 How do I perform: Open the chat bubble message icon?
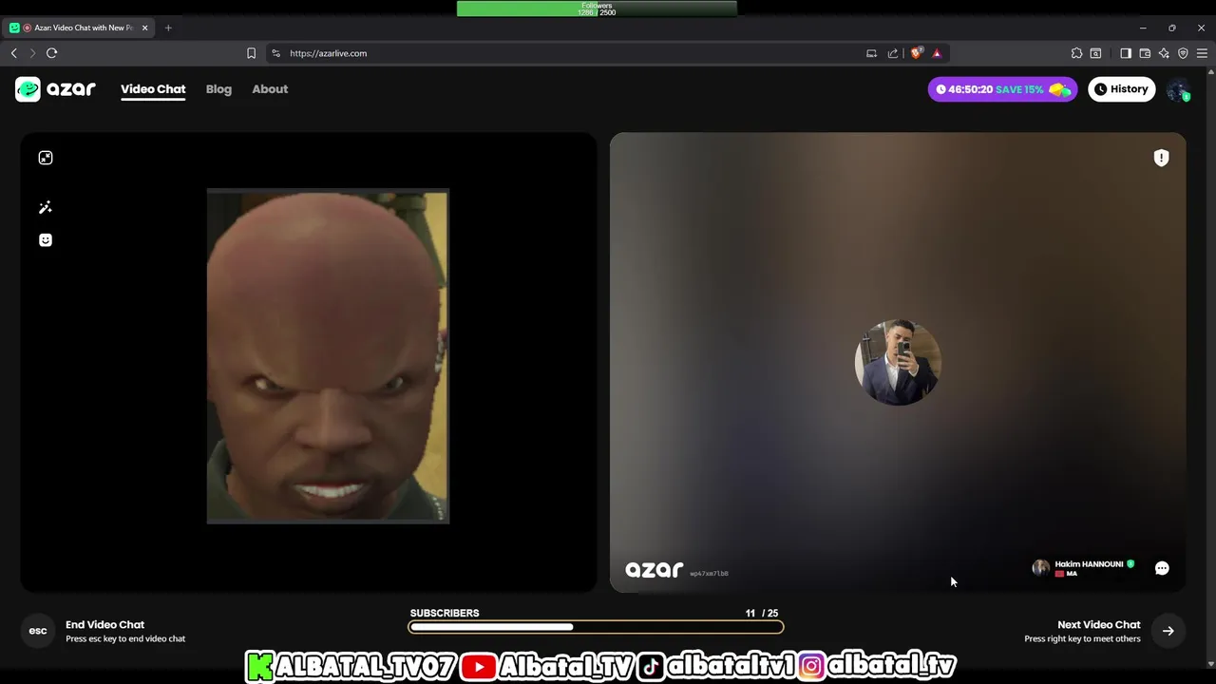tap(1162, 568)
